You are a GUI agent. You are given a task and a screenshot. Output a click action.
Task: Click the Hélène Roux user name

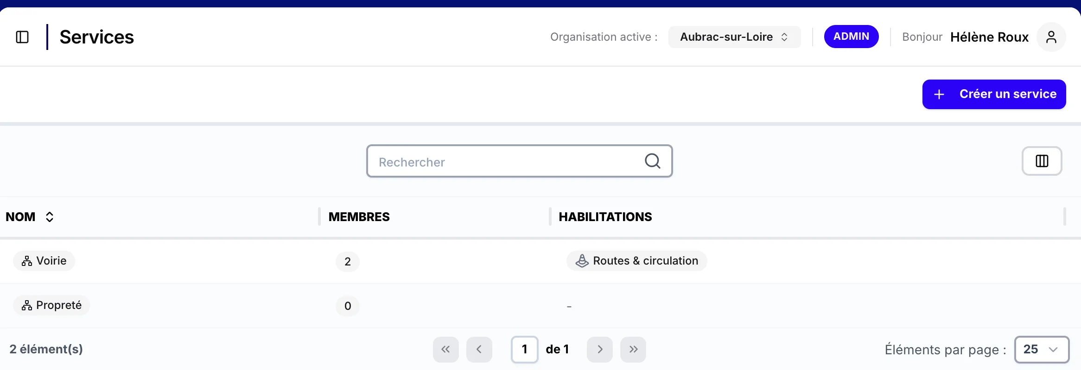click(x=989, y=37)
